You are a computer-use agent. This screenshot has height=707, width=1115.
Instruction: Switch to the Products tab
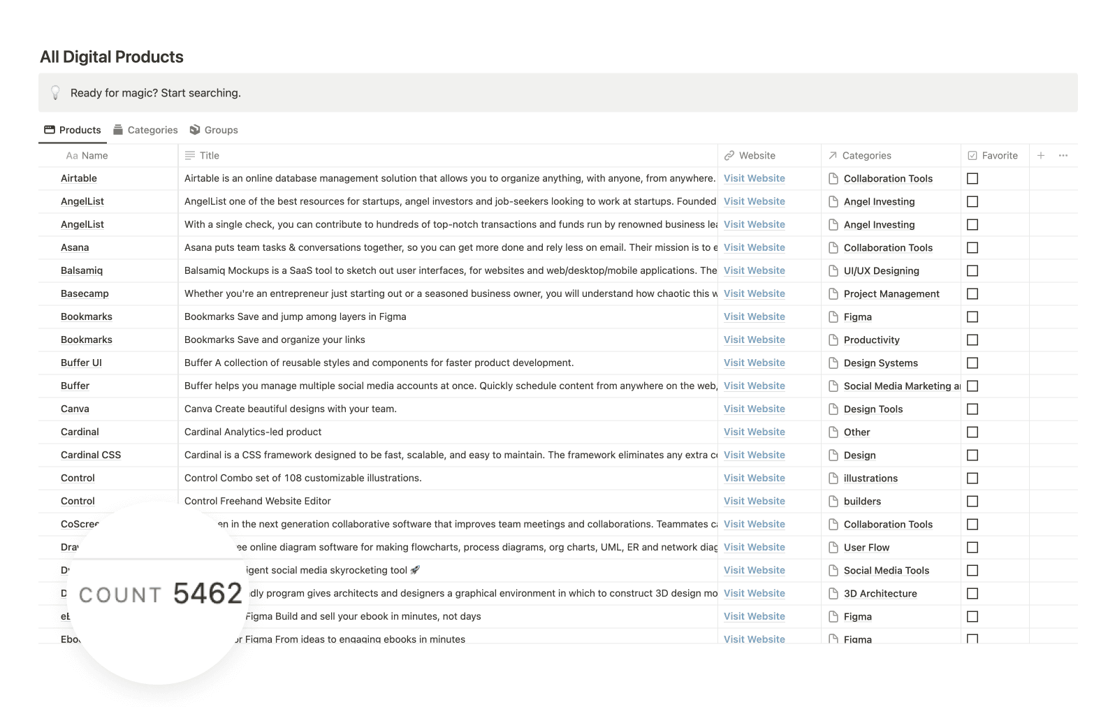tap(73, 130)
